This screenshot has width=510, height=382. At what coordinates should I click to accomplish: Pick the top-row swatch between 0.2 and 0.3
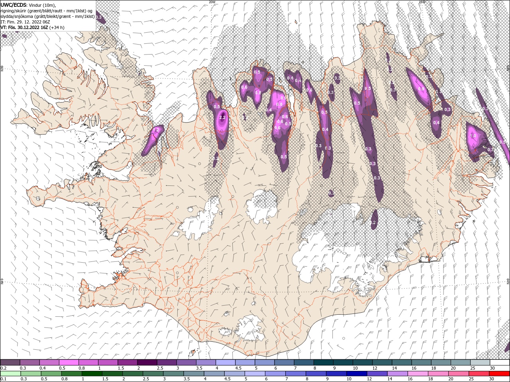point(10,362)
